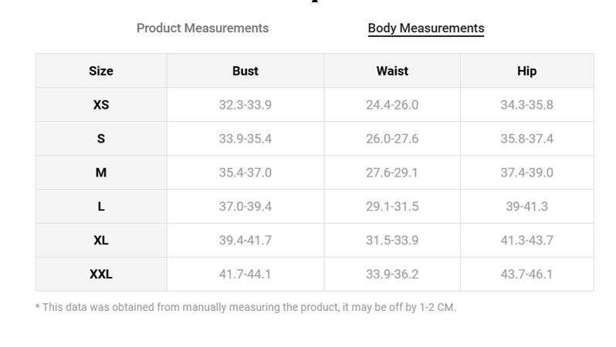Select the Body Measurements tab
The width and height of the screenshot is (616, 347).
coord(426,29)
